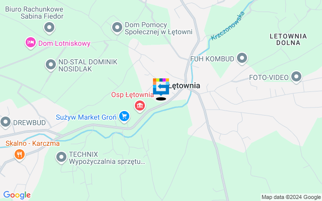Click the Map data ©2024 Google attribution
Screen dimensions: 322x201
tap(291, 197)
